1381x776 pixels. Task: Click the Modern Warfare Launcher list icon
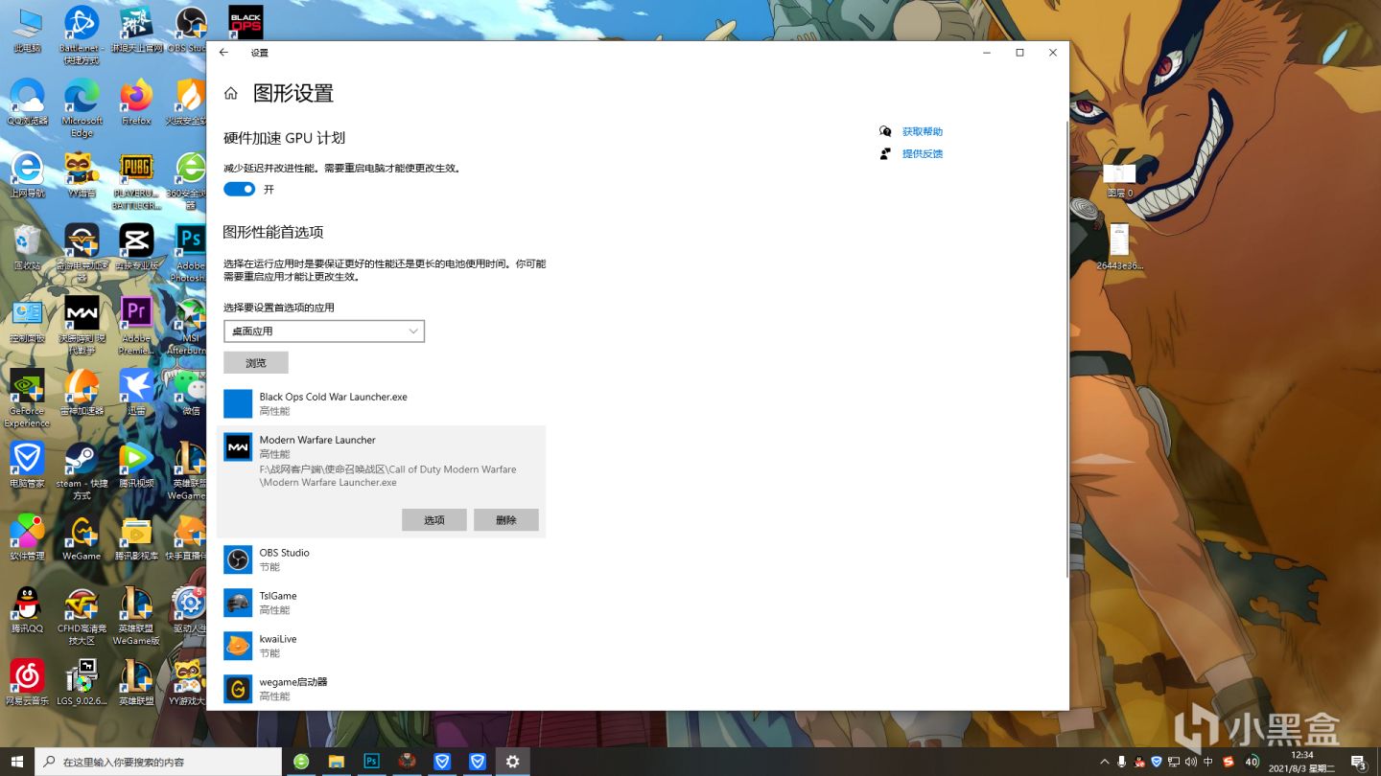coord(238,447)
